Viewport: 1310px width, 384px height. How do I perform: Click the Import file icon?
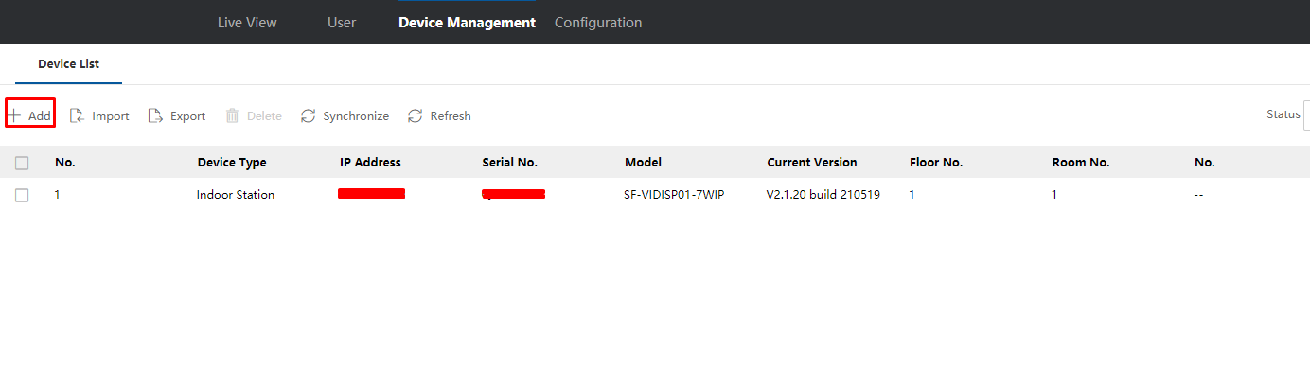click(77, 115)
